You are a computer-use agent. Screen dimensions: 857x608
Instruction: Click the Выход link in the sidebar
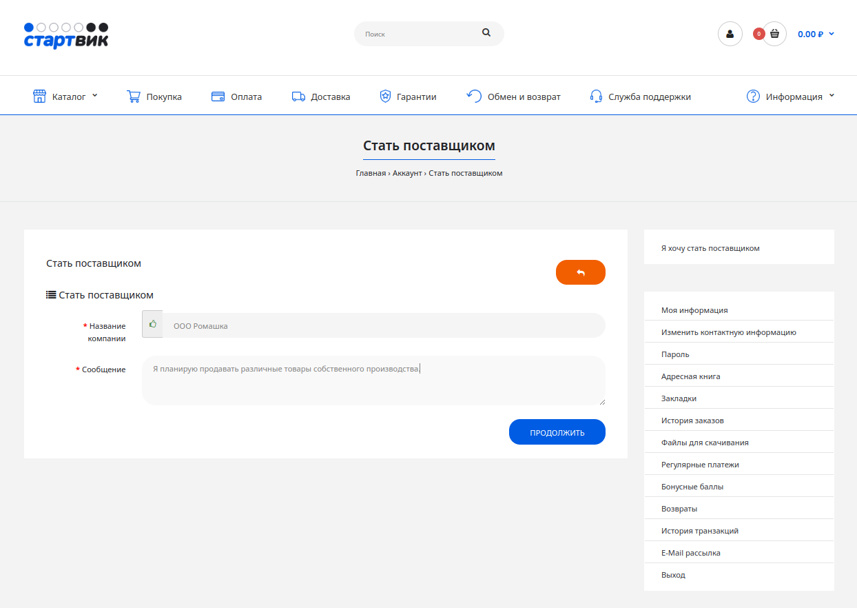click(673, 575)
